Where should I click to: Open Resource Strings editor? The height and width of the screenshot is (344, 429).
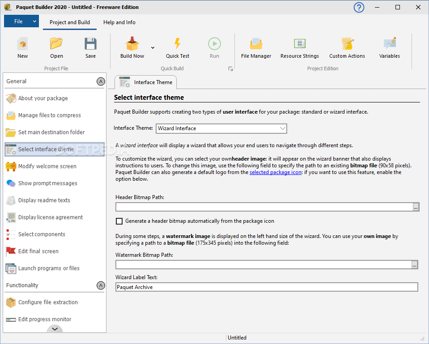pyautogui.click(x=300, y=47)
